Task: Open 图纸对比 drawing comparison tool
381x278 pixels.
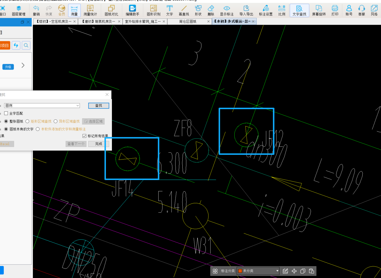Action: click(x=111, y=11)
